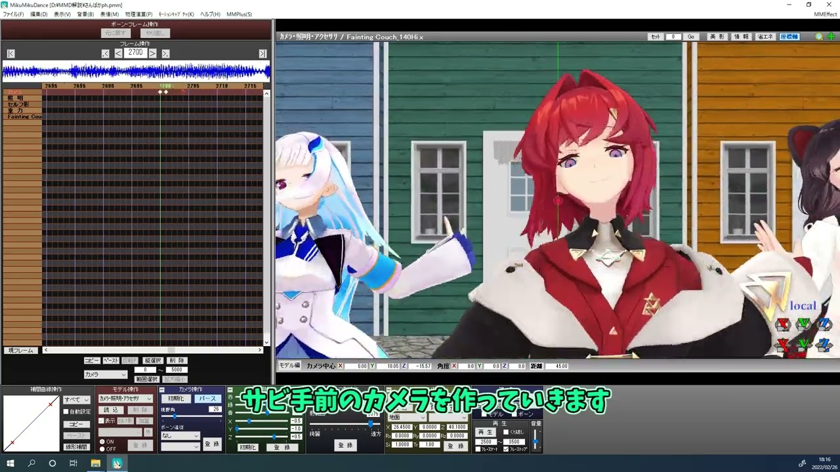The image size is (840, 472).
Task: Click the 座標軸 axis toggle button
Action: (x=789, y=37)
